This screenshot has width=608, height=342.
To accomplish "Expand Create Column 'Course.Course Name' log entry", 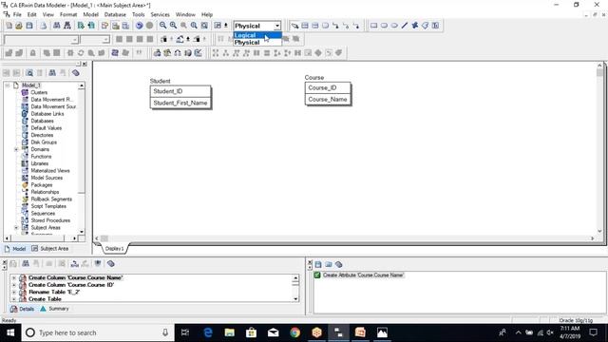I will [14, 278].
